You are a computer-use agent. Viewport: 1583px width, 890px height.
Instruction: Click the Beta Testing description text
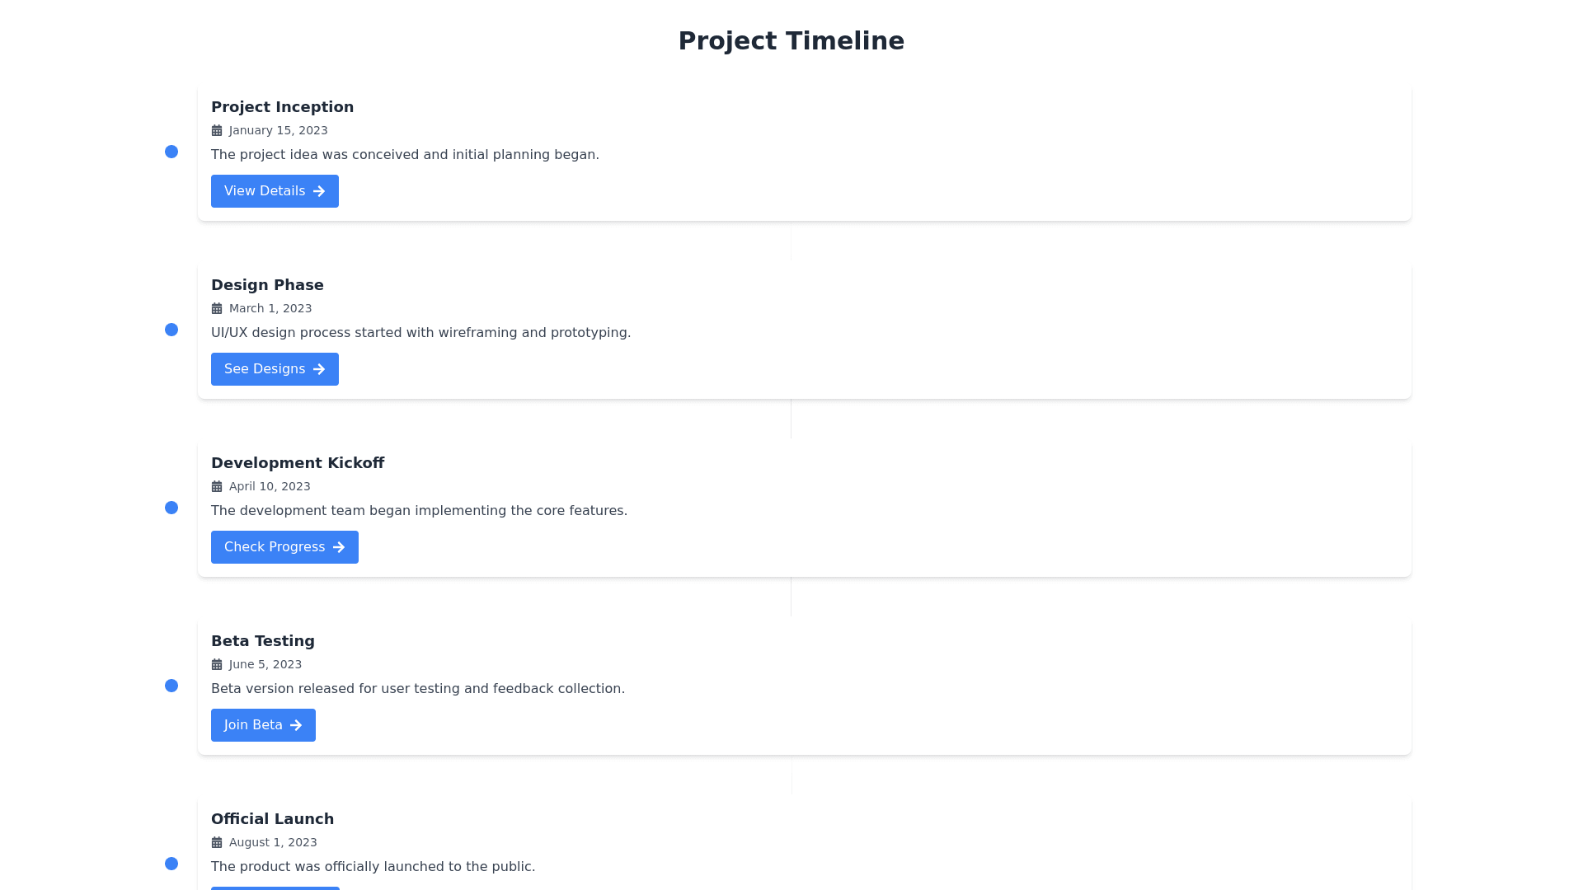point(417,688)
